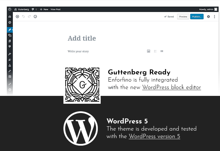Click the Saved status indicator
220x151 pixels.
pyautogui.click(x=169, y=16)
